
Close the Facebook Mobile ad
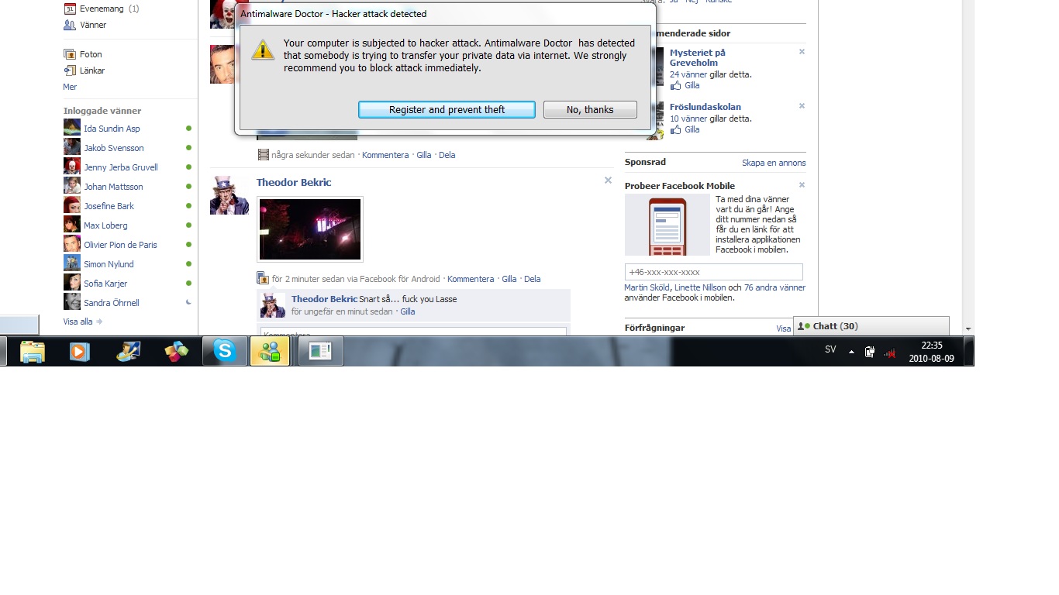tap(802, 185)
